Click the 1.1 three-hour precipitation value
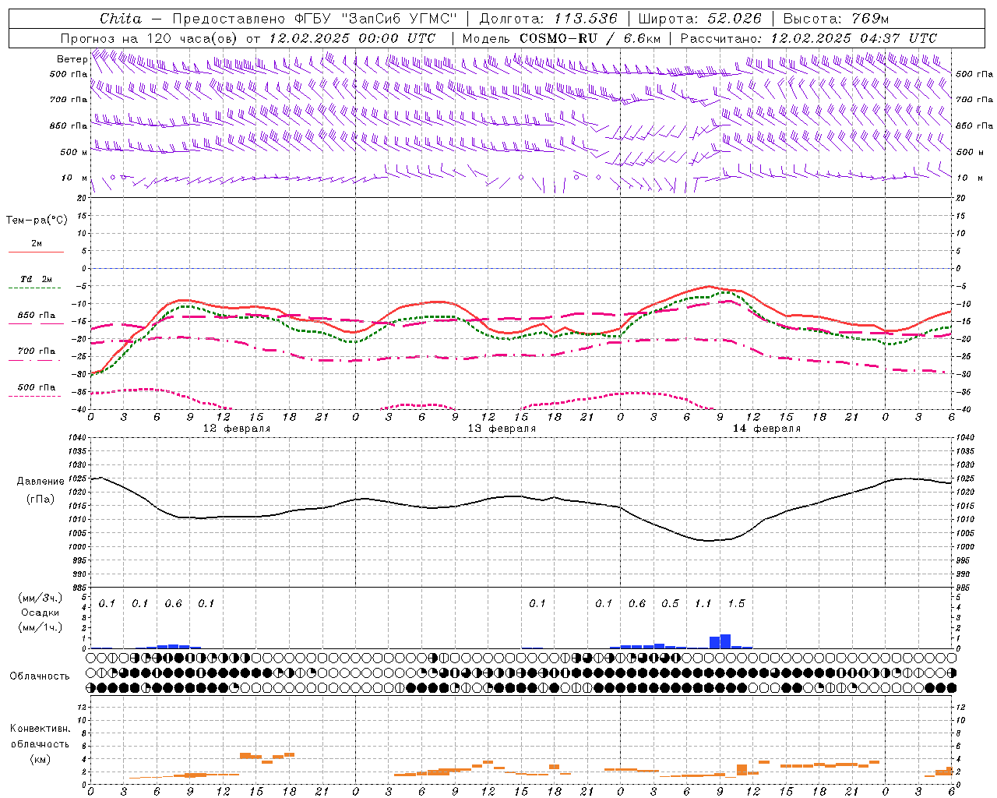The width and height of the screenshot is (997, 798). click(x=703, y=603)
